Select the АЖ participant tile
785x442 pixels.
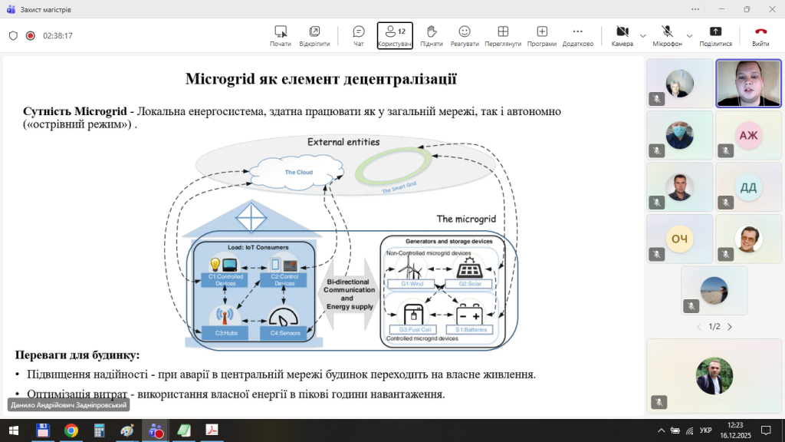[x=748, y=136]
